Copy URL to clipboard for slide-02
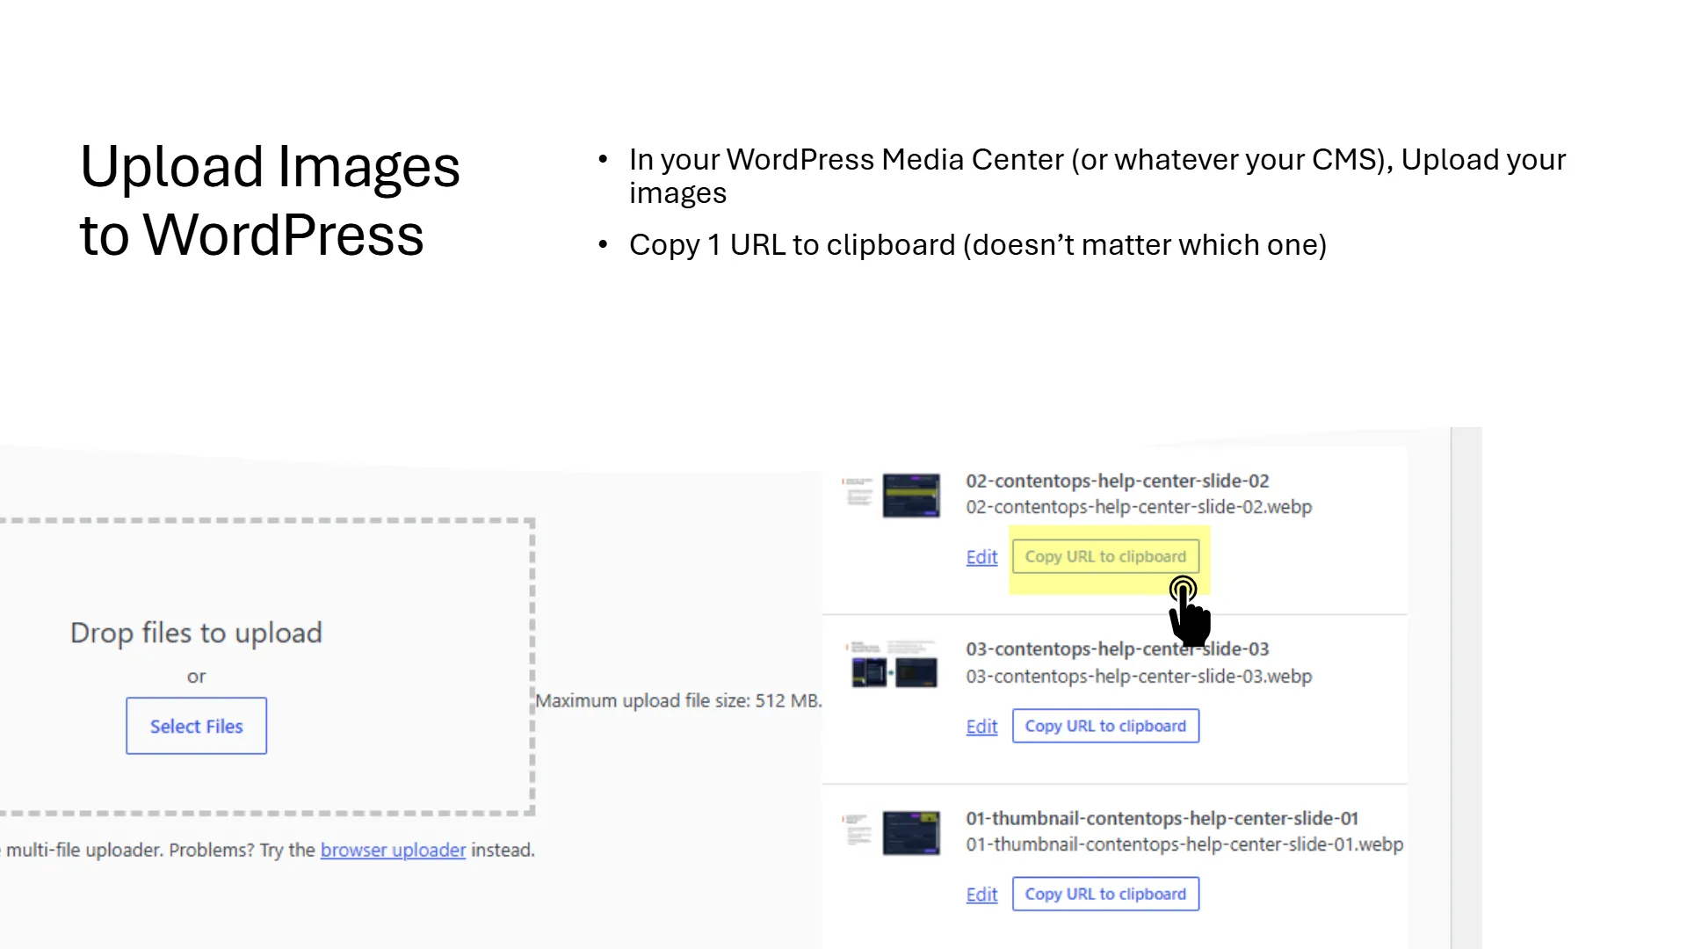Image resolution: width=1687 pixels, height=949 pixels. pyautogui.click(x=1105, y=556)
